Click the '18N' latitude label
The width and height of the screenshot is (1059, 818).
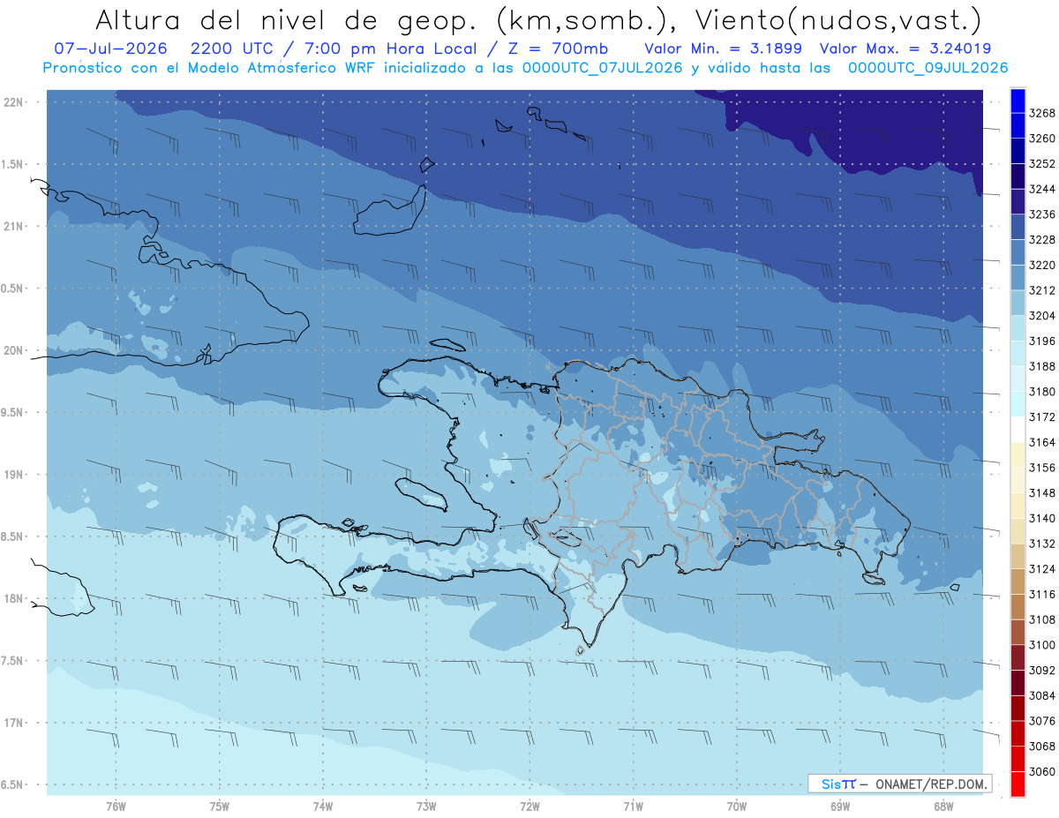(14, 598)
